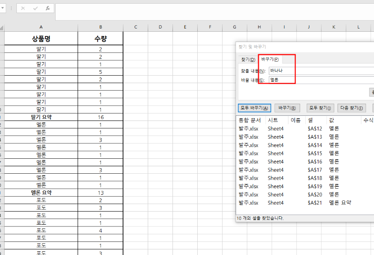374x255 pixels.
Task: Select the result row for $A$14
Action: point(305,145)
